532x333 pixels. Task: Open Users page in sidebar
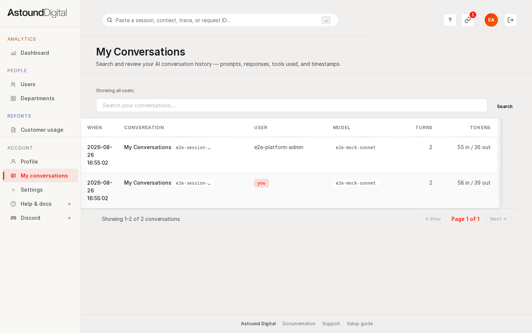[x=41, y=84]
